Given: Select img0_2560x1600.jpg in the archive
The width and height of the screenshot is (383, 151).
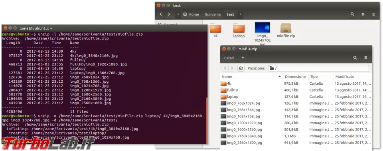Looking at the screenshot, I should [296, 143].
